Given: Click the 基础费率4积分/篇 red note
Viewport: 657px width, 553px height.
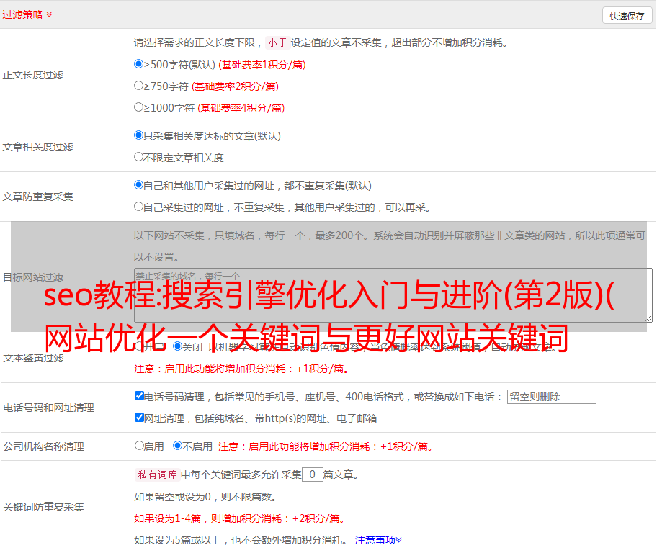Looking at the screenshot, I should (x=241, y=108).
